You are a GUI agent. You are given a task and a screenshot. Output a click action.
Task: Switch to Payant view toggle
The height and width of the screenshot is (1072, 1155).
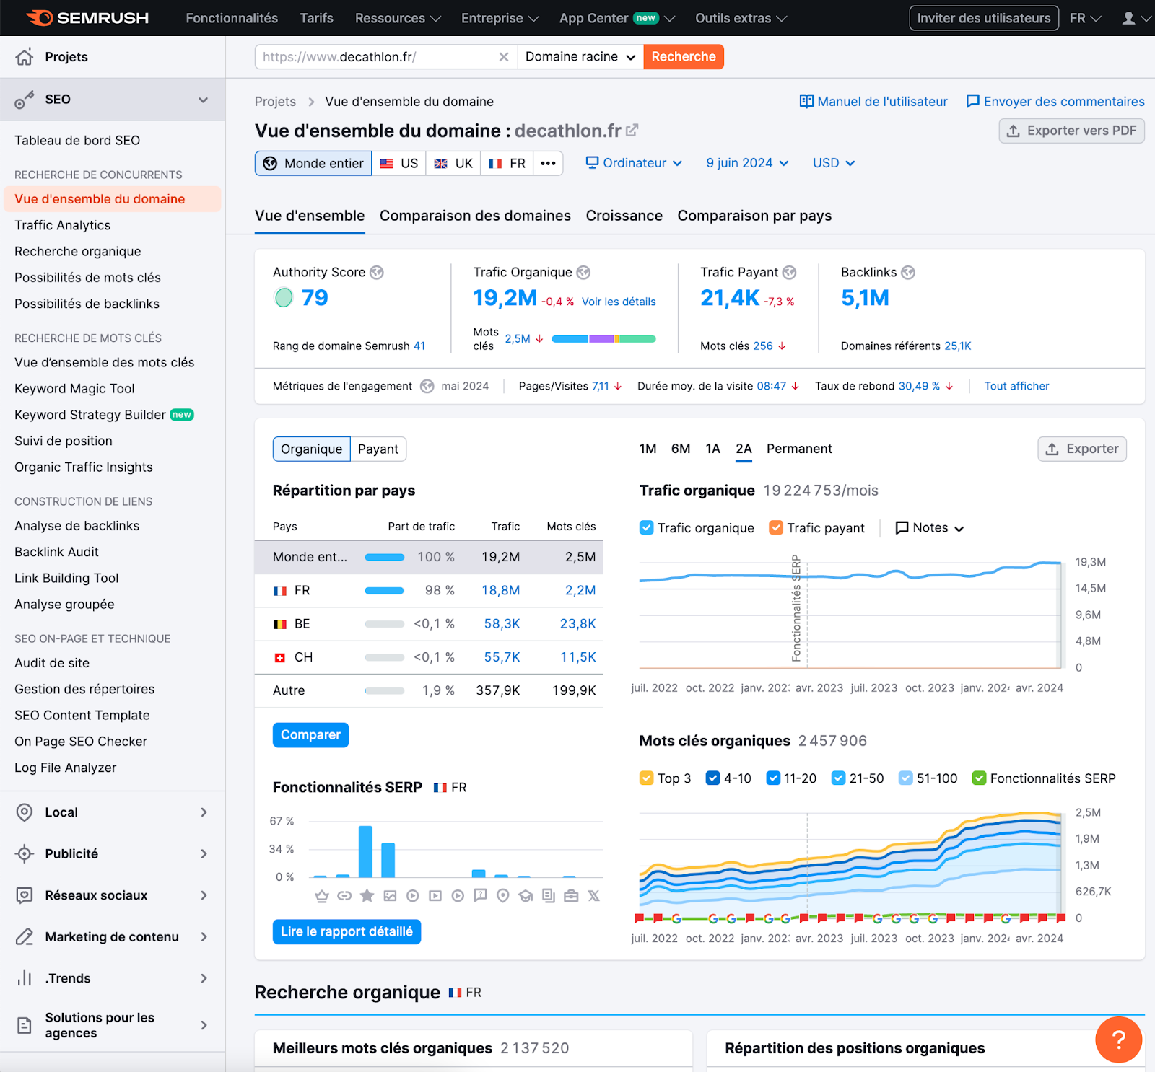(x=378, y=449)
